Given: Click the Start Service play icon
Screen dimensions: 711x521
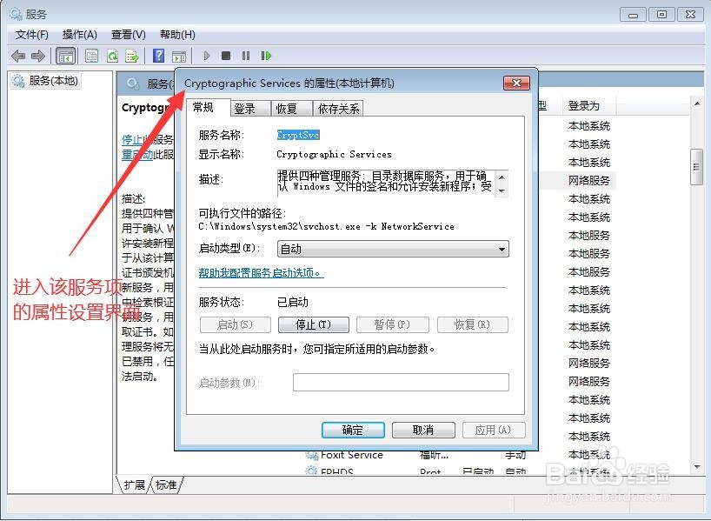Looking at the screenshot, I should coord(206,56).
